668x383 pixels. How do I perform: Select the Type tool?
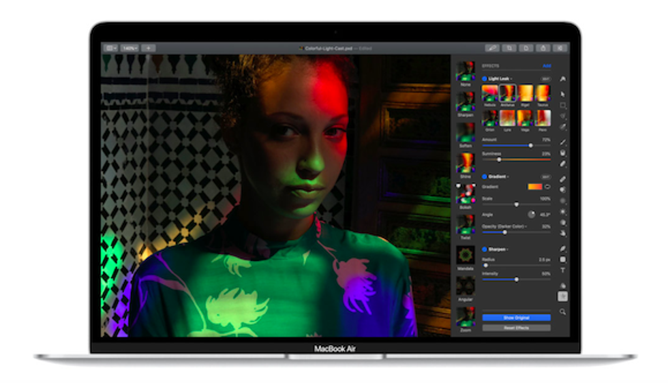563,271
